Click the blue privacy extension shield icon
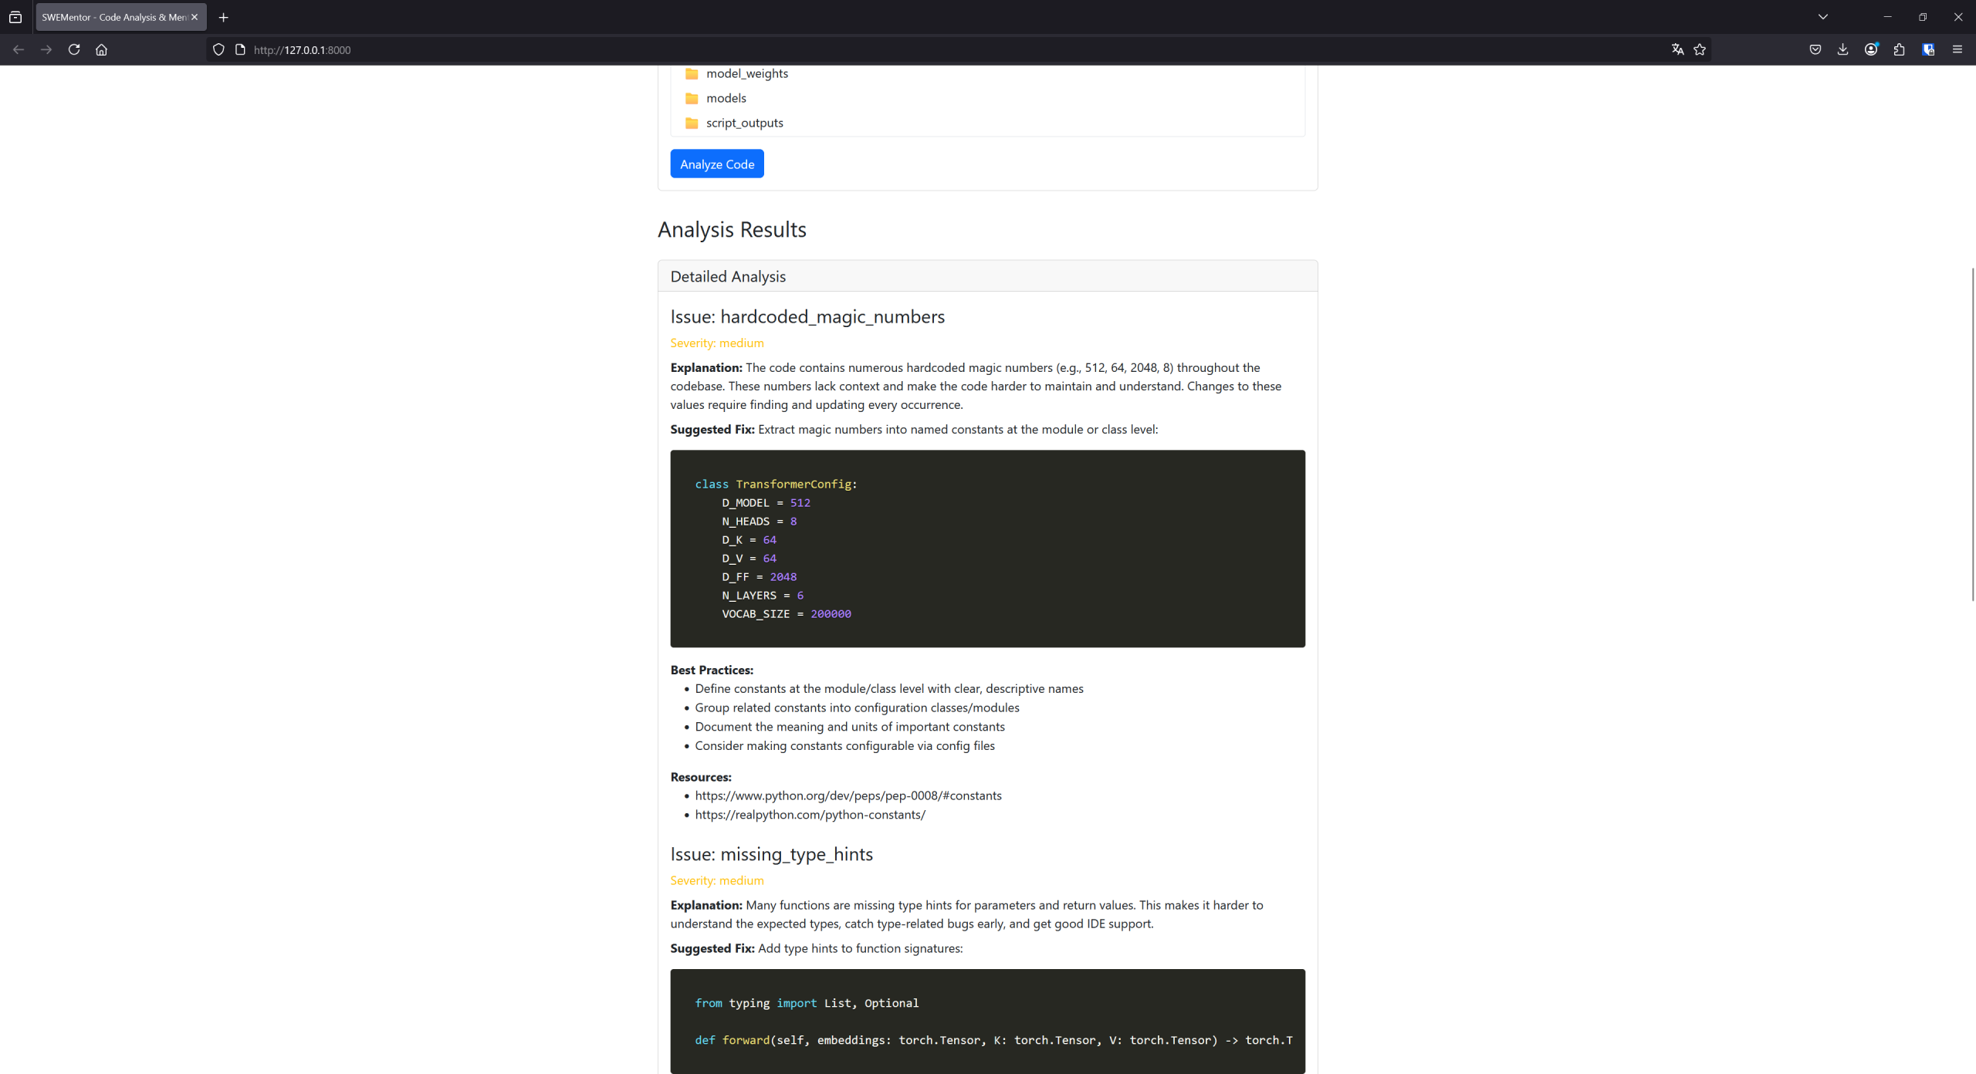The width and height of the screenshot is (1976, 1074). (1928, 49)
